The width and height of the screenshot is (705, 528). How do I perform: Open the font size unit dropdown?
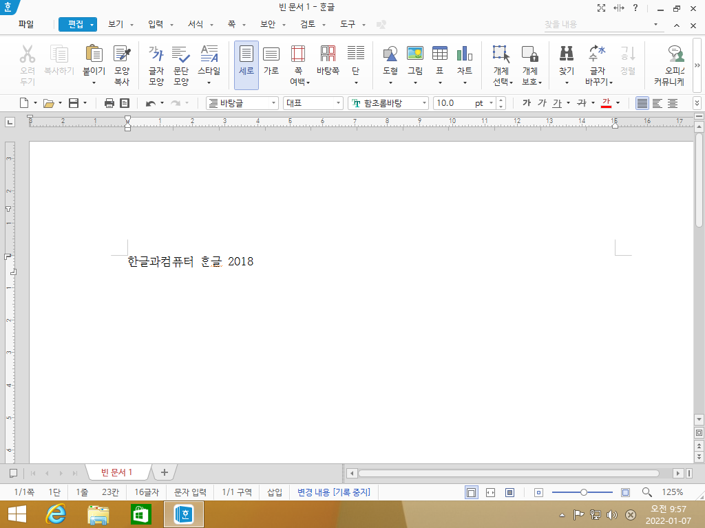[x=491, y=103]
